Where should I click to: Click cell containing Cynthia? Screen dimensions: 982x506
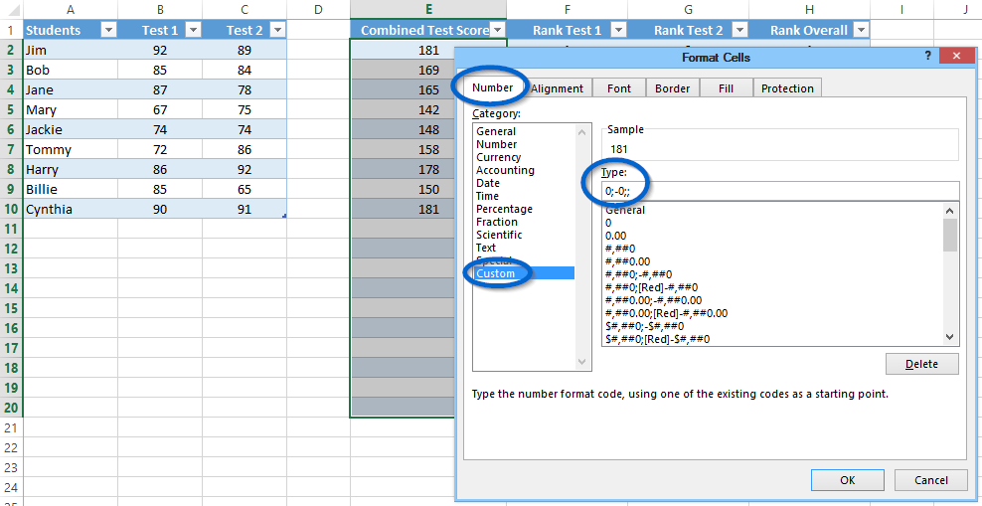(x=71, y=209)
